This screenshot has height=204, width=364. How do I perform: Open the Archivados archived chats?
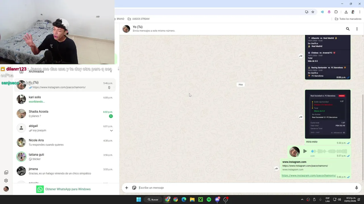point(65,71)
